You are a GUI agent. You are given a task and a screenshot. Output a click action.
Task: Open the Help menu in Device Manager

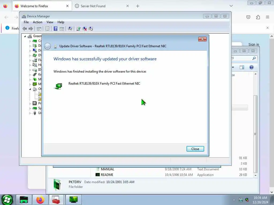coord(61,22)
